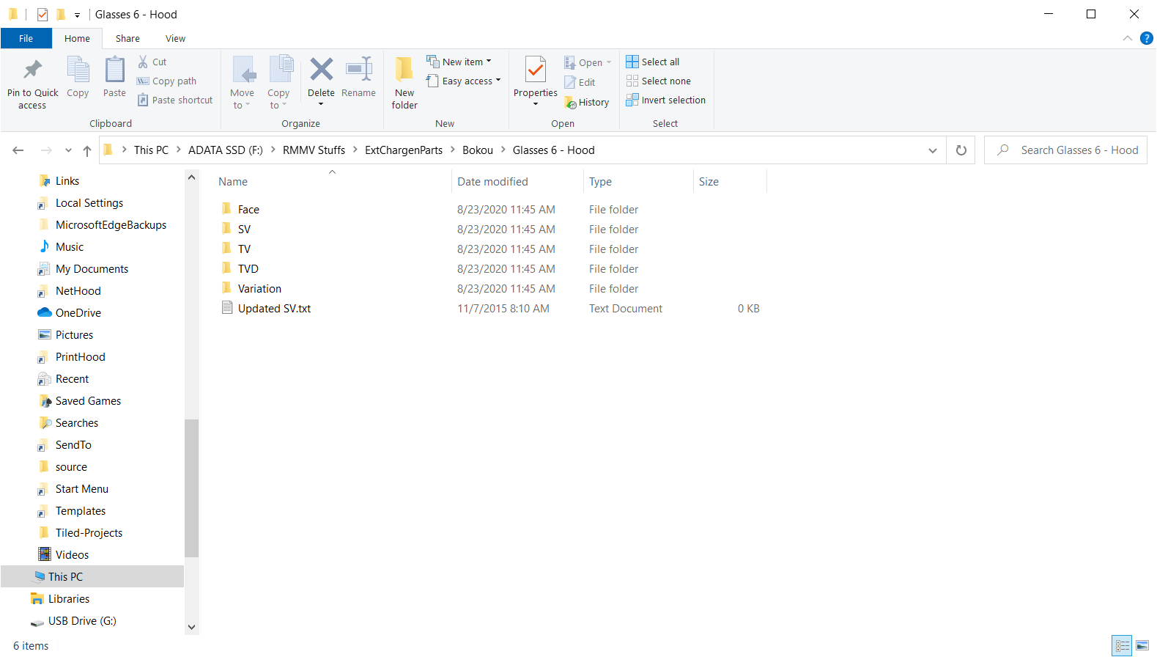Paste shortcut into this folder
This screenshot has height=657, width=1157.
tap(175, 100)
